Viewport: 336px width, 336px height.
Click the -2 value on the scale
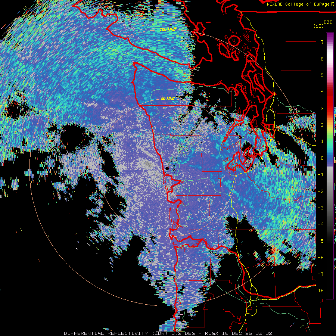[321, 192]
